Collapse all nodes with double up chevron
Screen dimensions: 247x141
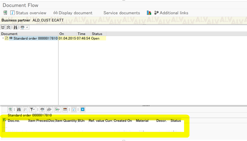point(8,28)
